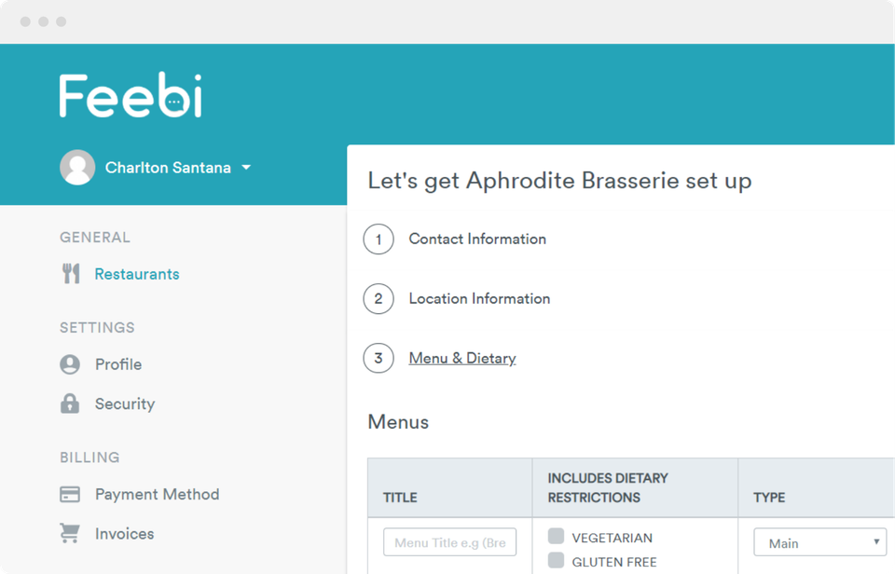Click the Menu Title input field

click(x=449, y=542)
